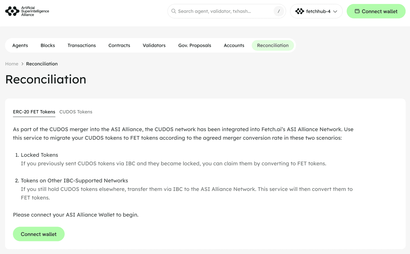Switch to the CUDOS Tokens tab
The height and width of the screenshot is (254, 410).
(76, 112)
